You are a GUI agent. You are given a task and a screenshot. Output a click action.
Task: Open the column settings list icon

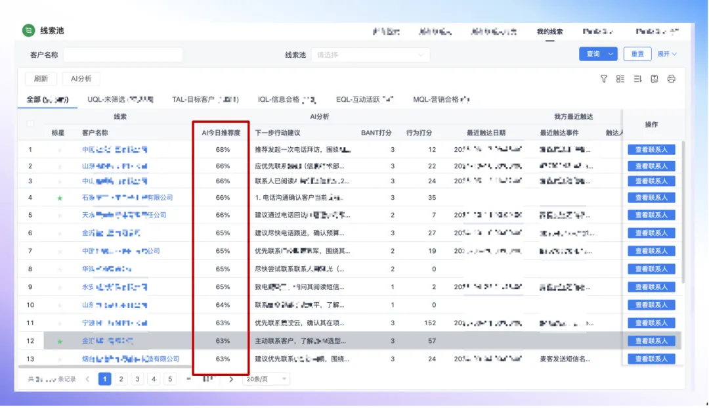click(620, 79)
